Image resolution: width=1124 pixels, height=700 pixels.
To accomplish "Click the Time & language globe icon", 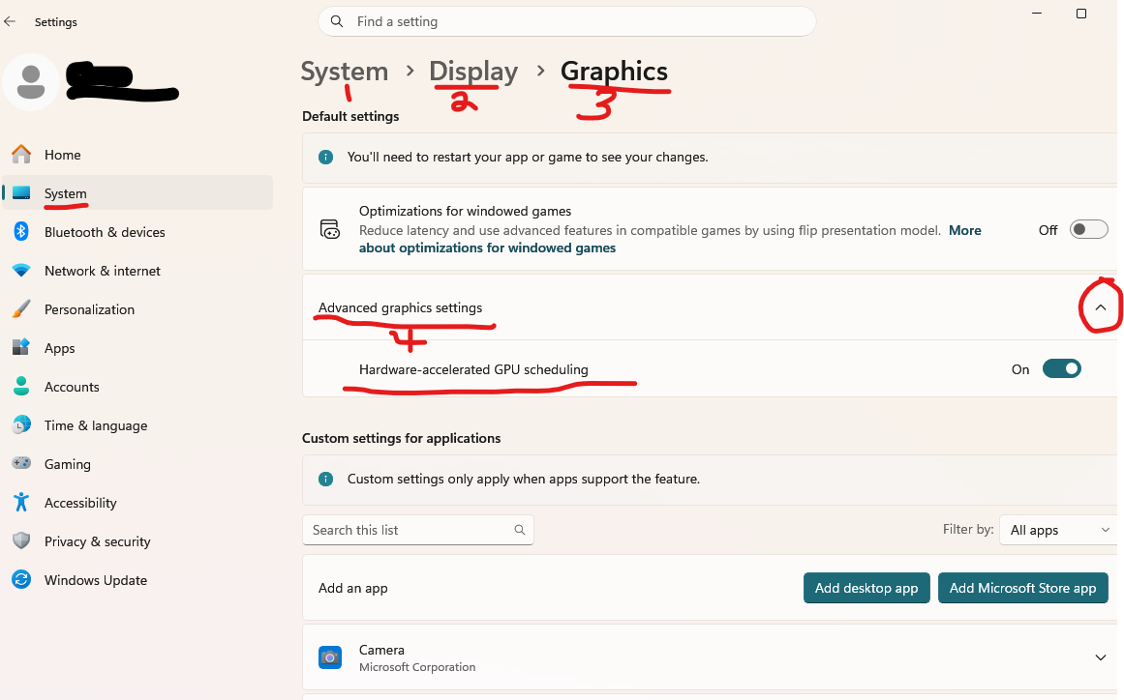I will pos(21,424).
